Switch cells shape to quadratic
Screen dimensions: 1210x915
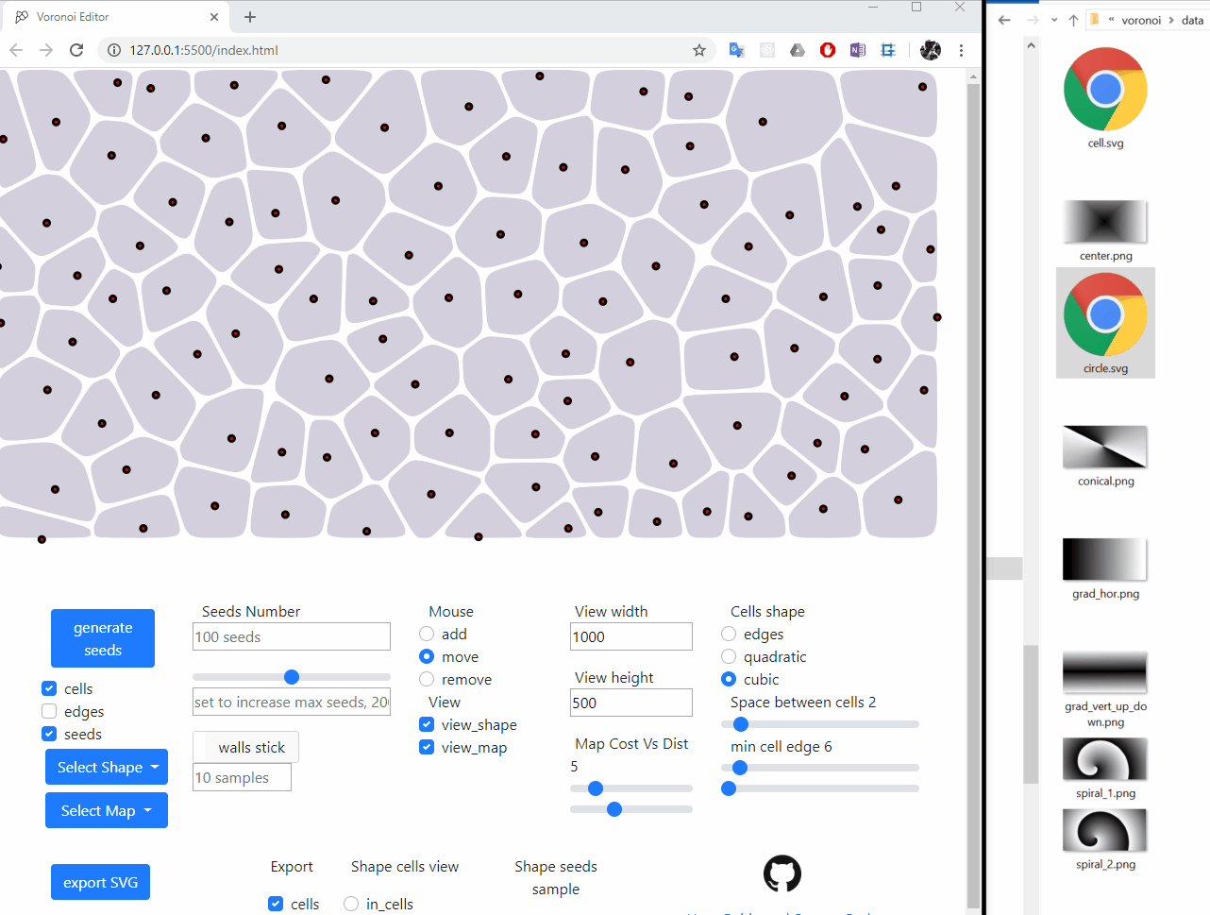[728, 656]
